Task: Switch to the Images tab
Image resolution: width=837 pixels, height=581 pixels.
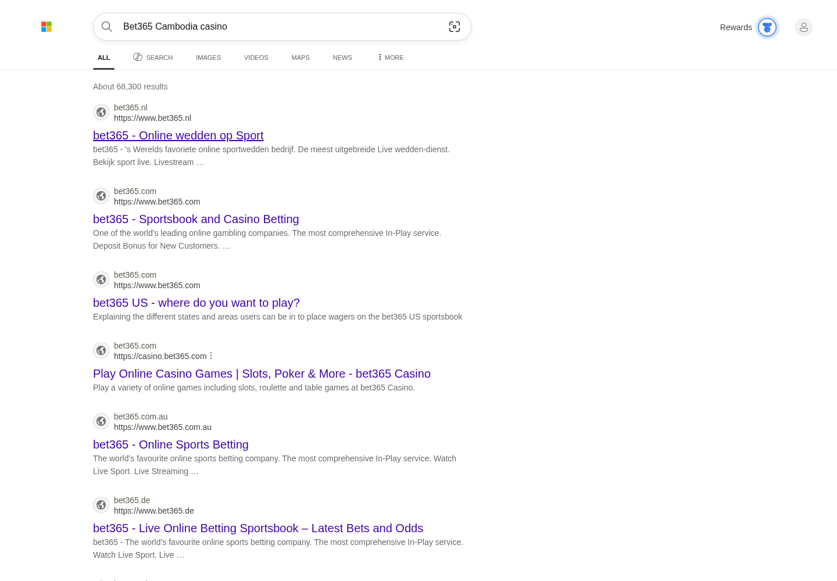Action: (208, 58)
